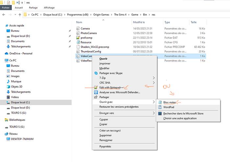Select Ce PC in navigation pane
This screenshot has height=162, width=230.
click(x=13, y=60)
